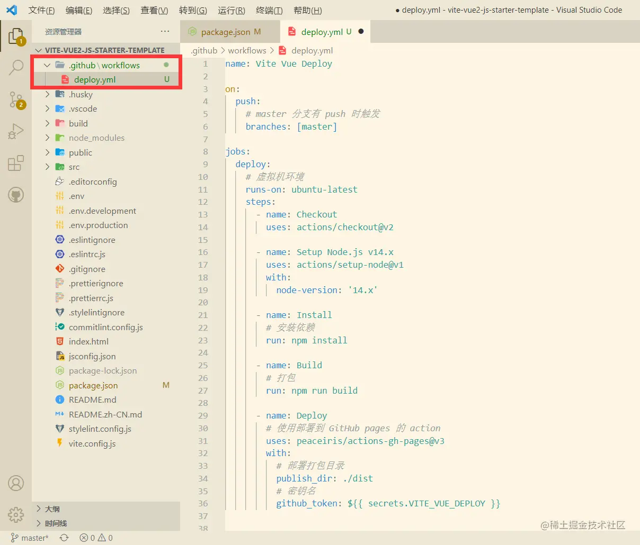Select jsconfig.json file
This screenshot has width=640, height=545.
tap(106, 356)
